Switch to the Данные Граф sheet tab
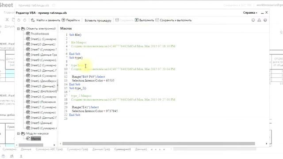Screen dimensions: 283x159 pyautogui.click(x=101, y=149)
